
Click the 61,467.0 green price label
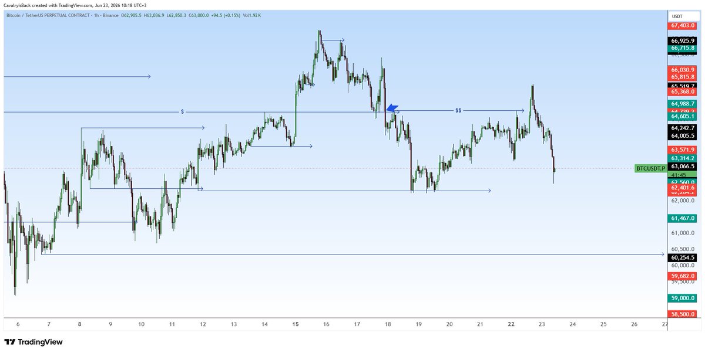[x=683, y=218]
